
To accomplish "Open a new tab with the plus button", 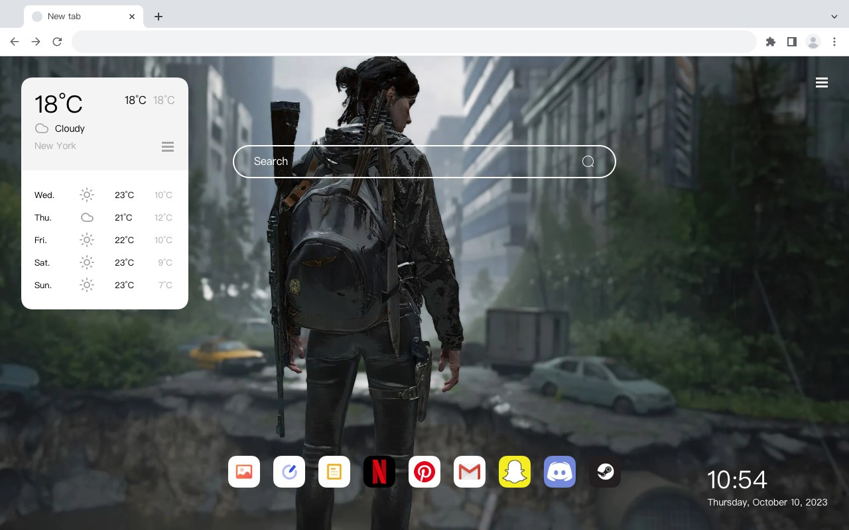I will tap(158, 17).
